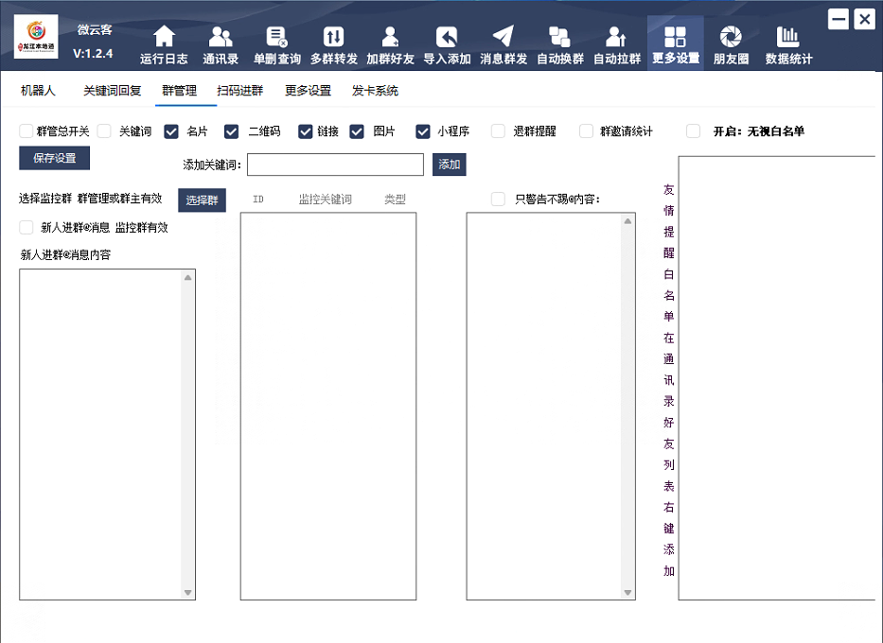Select the 加群好友 add friends icon
Viewport: 883px width, 643px height.
click(x=390, y=42)
